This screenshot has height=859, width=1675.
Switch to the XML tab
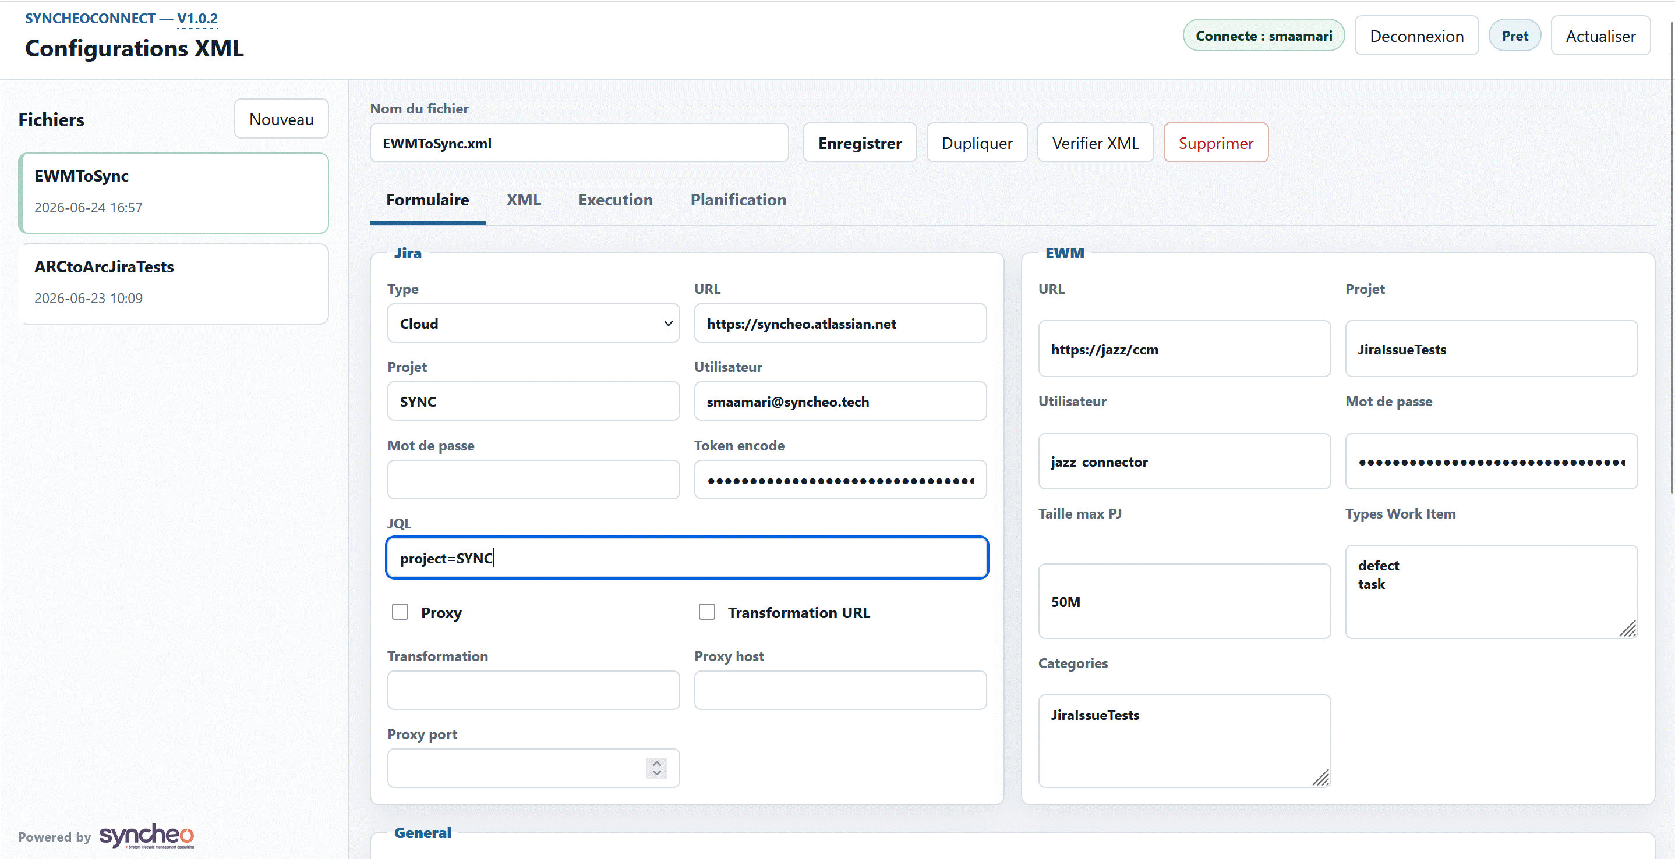coord(524,200)
